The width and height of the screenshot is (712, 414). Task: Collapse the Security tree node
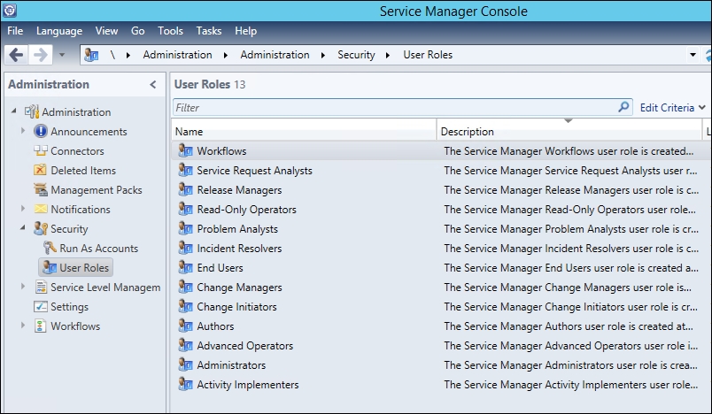click(x=23, y=227)
